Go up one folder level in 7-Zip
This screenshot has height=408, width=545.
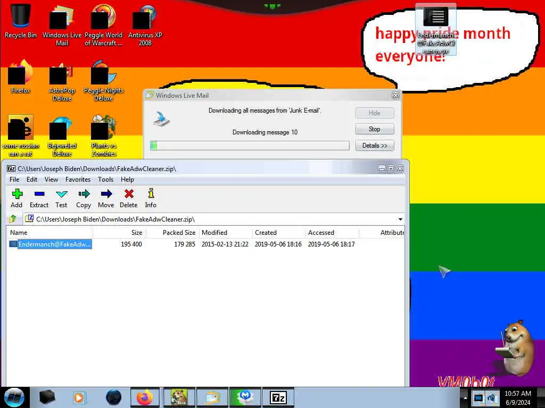(x=13, y=219)
